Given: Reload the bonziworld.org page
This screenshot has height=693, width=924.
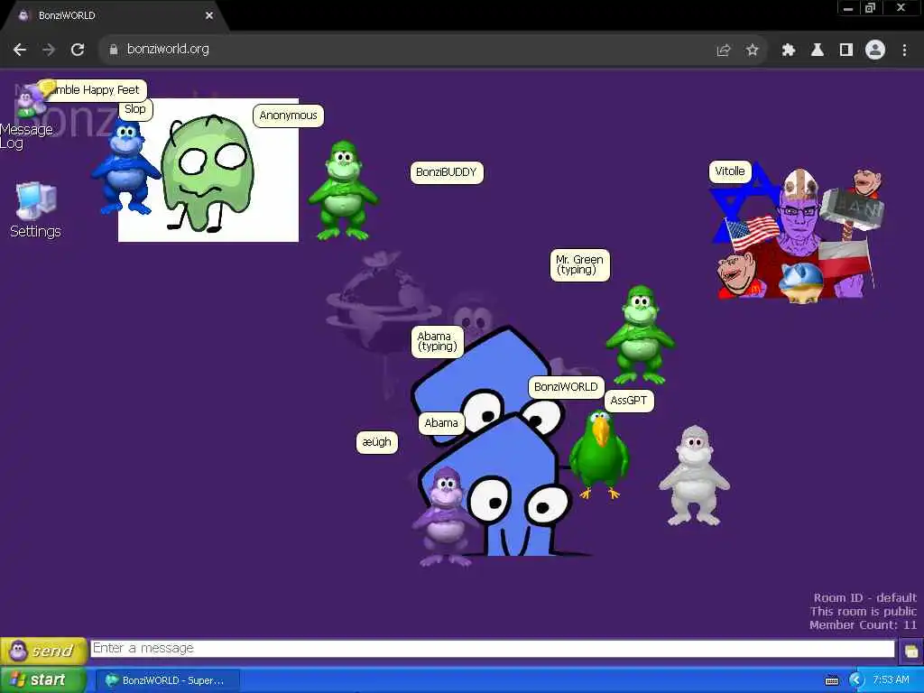Looking at the screenshot, I should point(78,50).
